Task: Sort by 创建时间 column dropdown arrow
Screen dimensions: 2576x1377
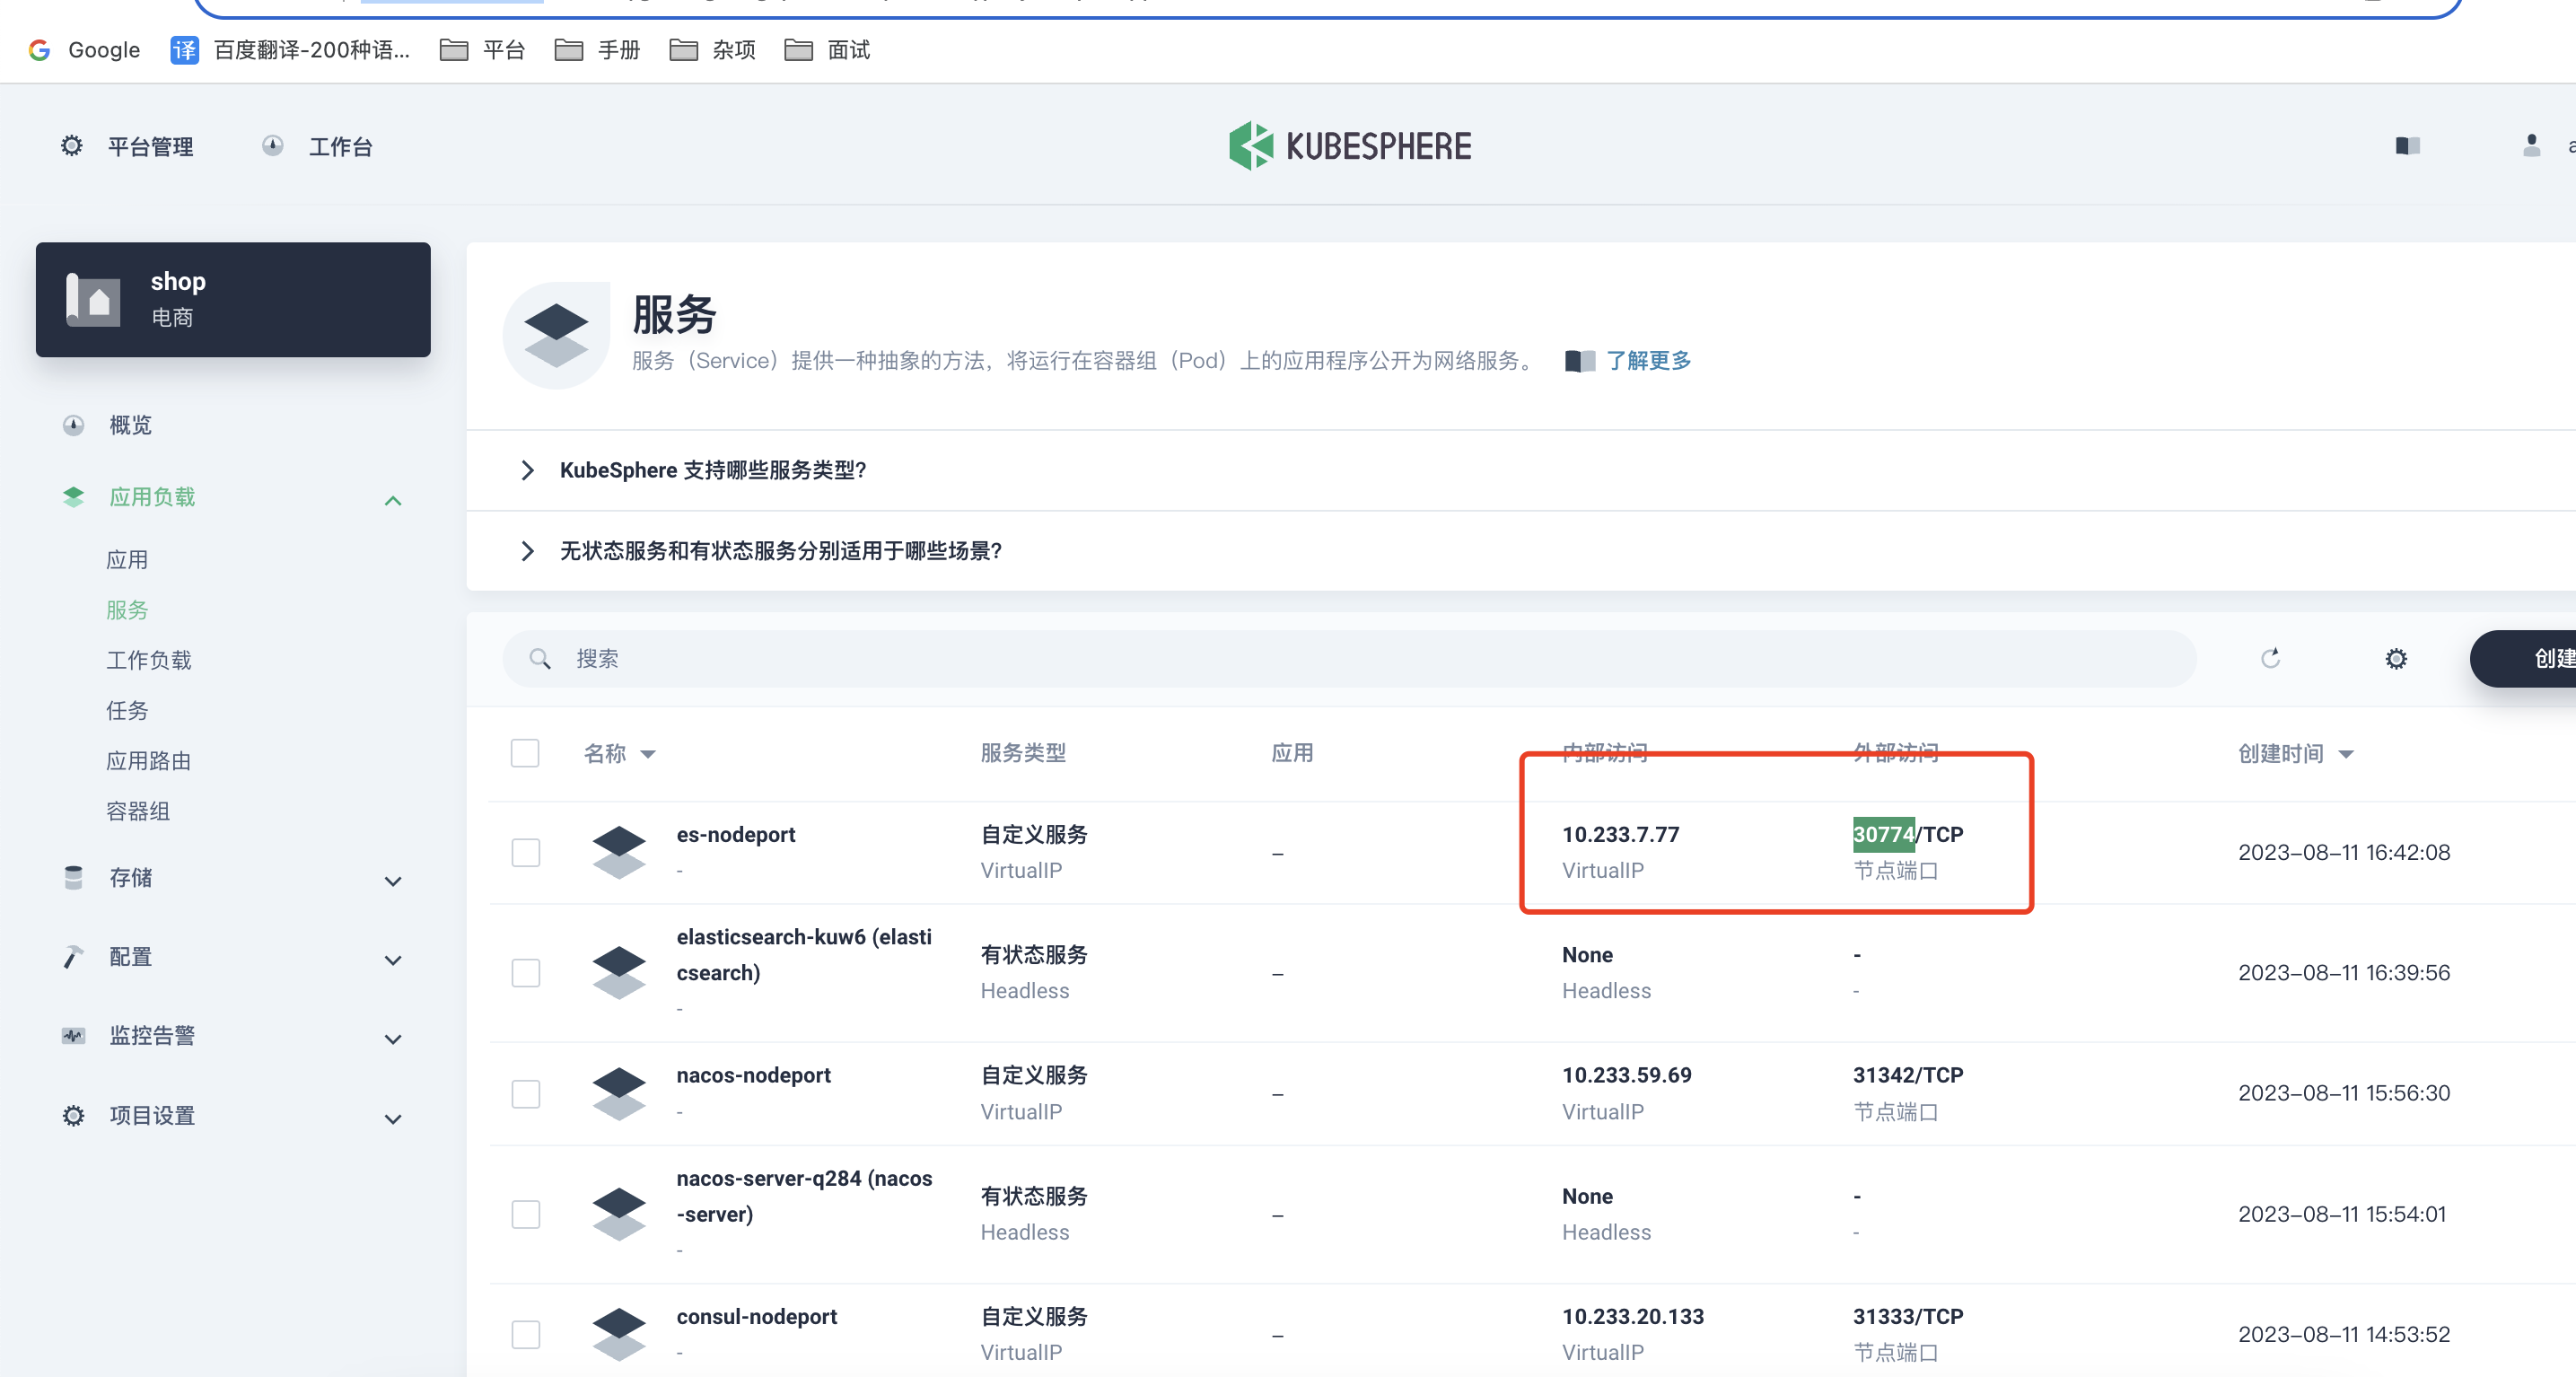Action: point(2346,754)
